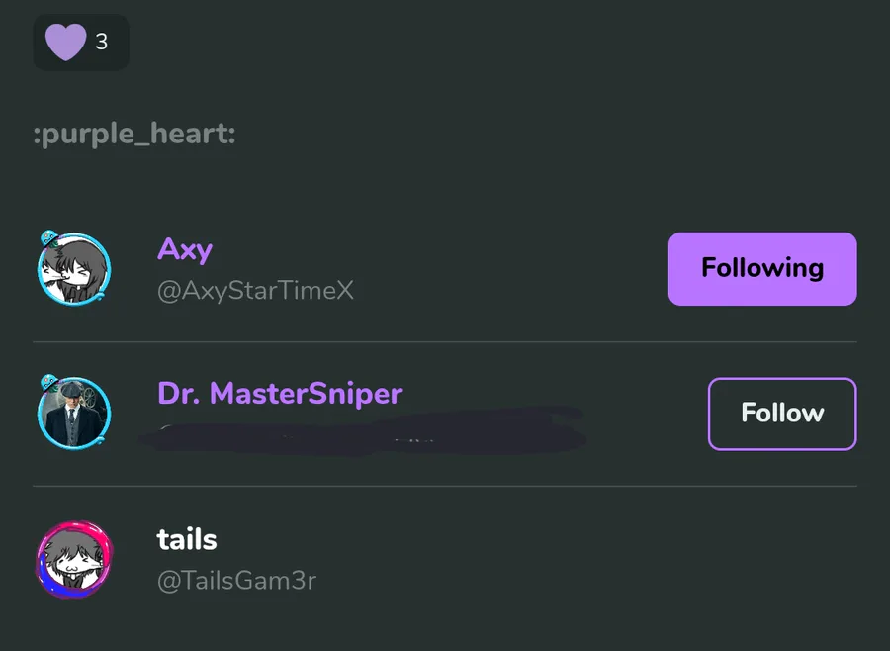Click the tails display name
This screenshot has width=890, height=651.
pyautogui.click(x=187, y=539)
